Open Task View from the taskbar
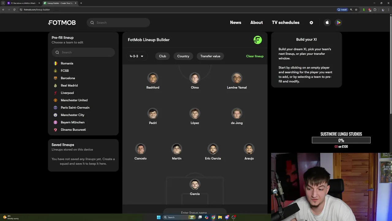Image resolution: width=392 pixels, height=221 pixels. click(200, 217)
